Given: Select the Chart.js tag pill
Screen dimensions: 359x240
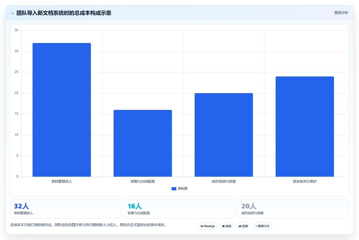Looking at the screenshot, I should (x=208, y=226).
